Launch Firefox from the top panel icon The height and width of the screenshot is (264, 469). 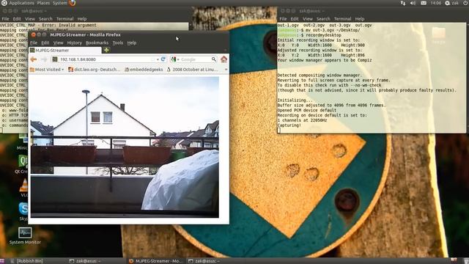point(72,3)
